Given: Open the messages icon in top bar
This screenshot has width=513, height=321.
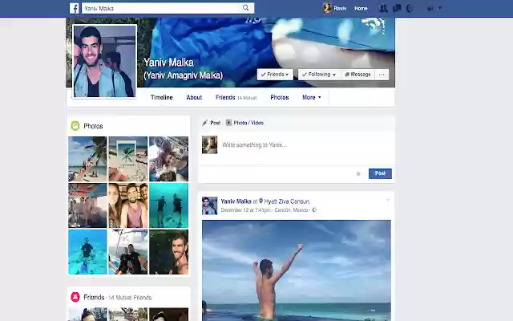Looking at the screenshot, I should pos(397,8).
